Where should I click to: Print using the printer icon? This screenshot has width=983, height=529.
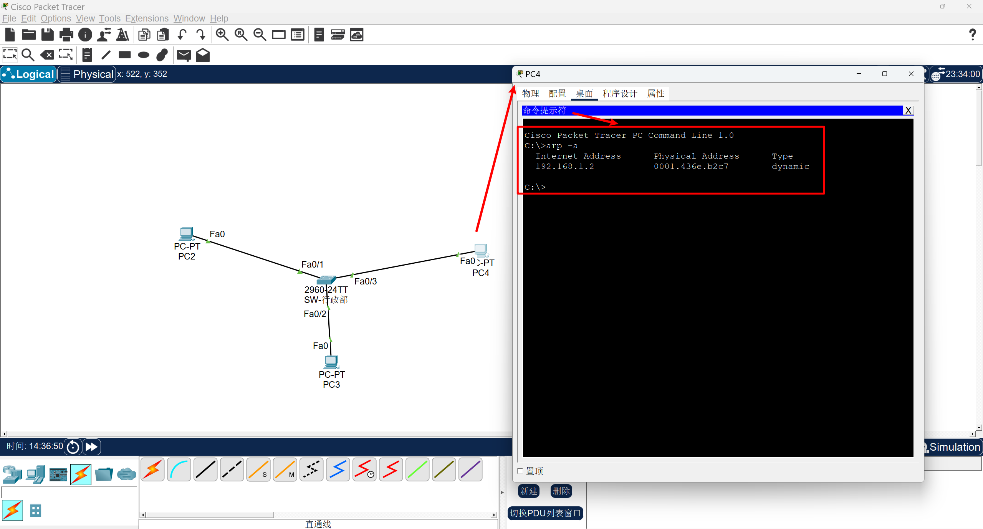coord(66,35)
